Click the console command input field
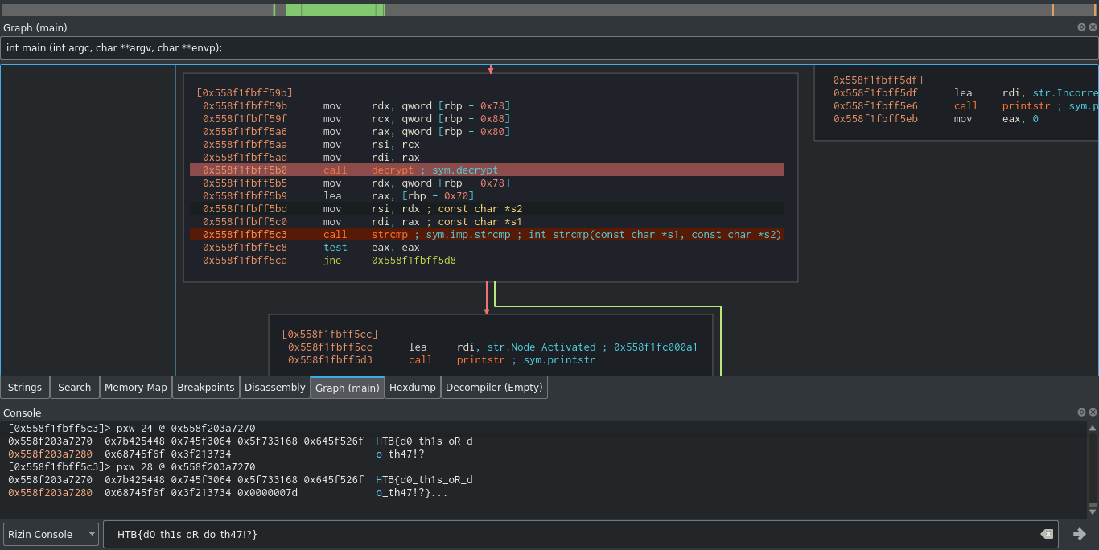1099x550 pixels. click(563, 535)
